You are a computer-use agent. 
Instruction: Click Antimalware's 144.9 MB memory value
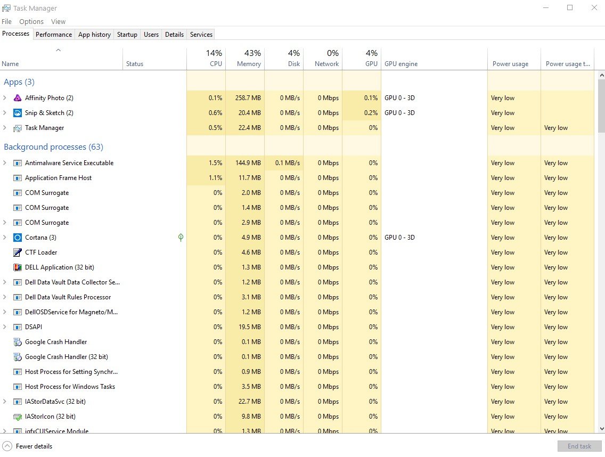click(248, 163)
